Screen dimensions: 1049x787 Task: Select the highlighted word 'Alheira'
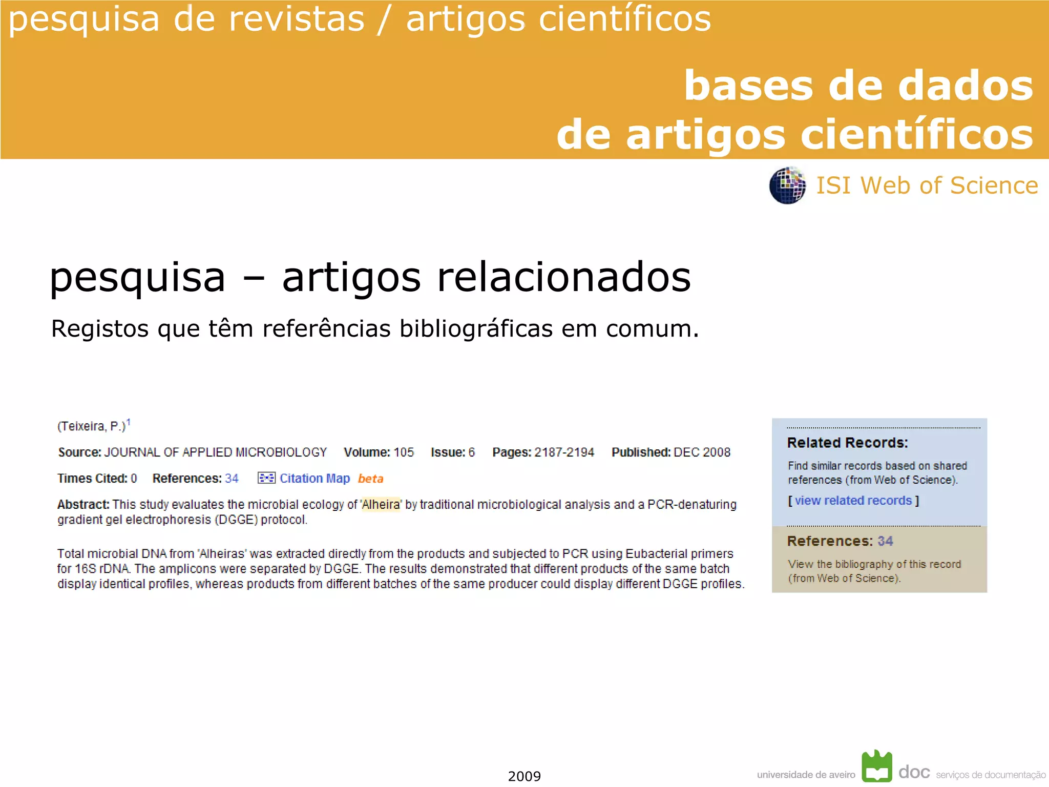coord(381,505)
